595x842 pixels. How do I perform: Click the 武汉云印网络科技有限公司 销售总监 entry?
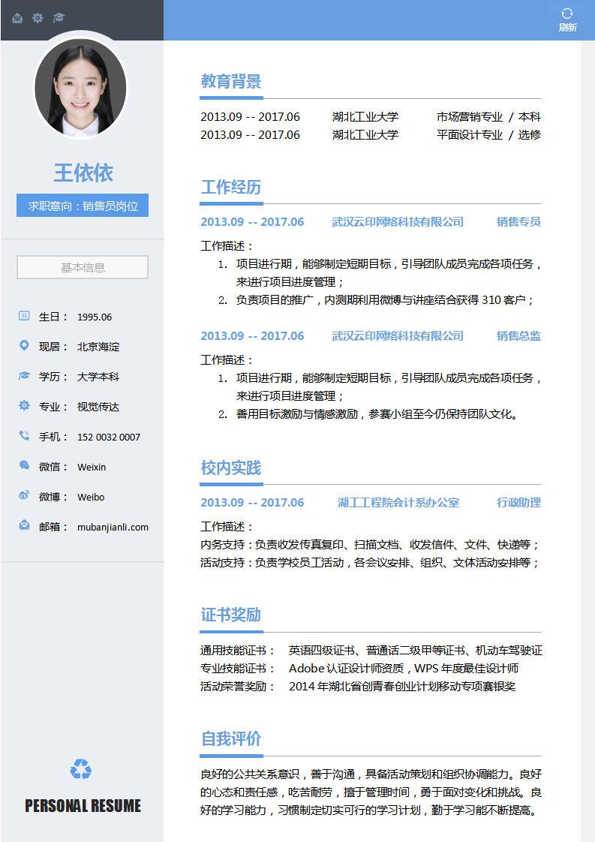[398, 336]
